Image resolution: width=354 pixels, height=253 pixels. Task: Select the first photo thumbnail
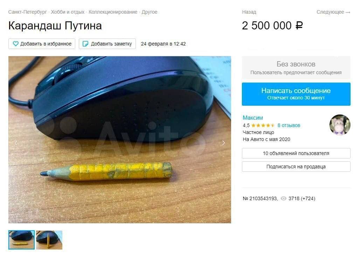click(x=21, y=240)
